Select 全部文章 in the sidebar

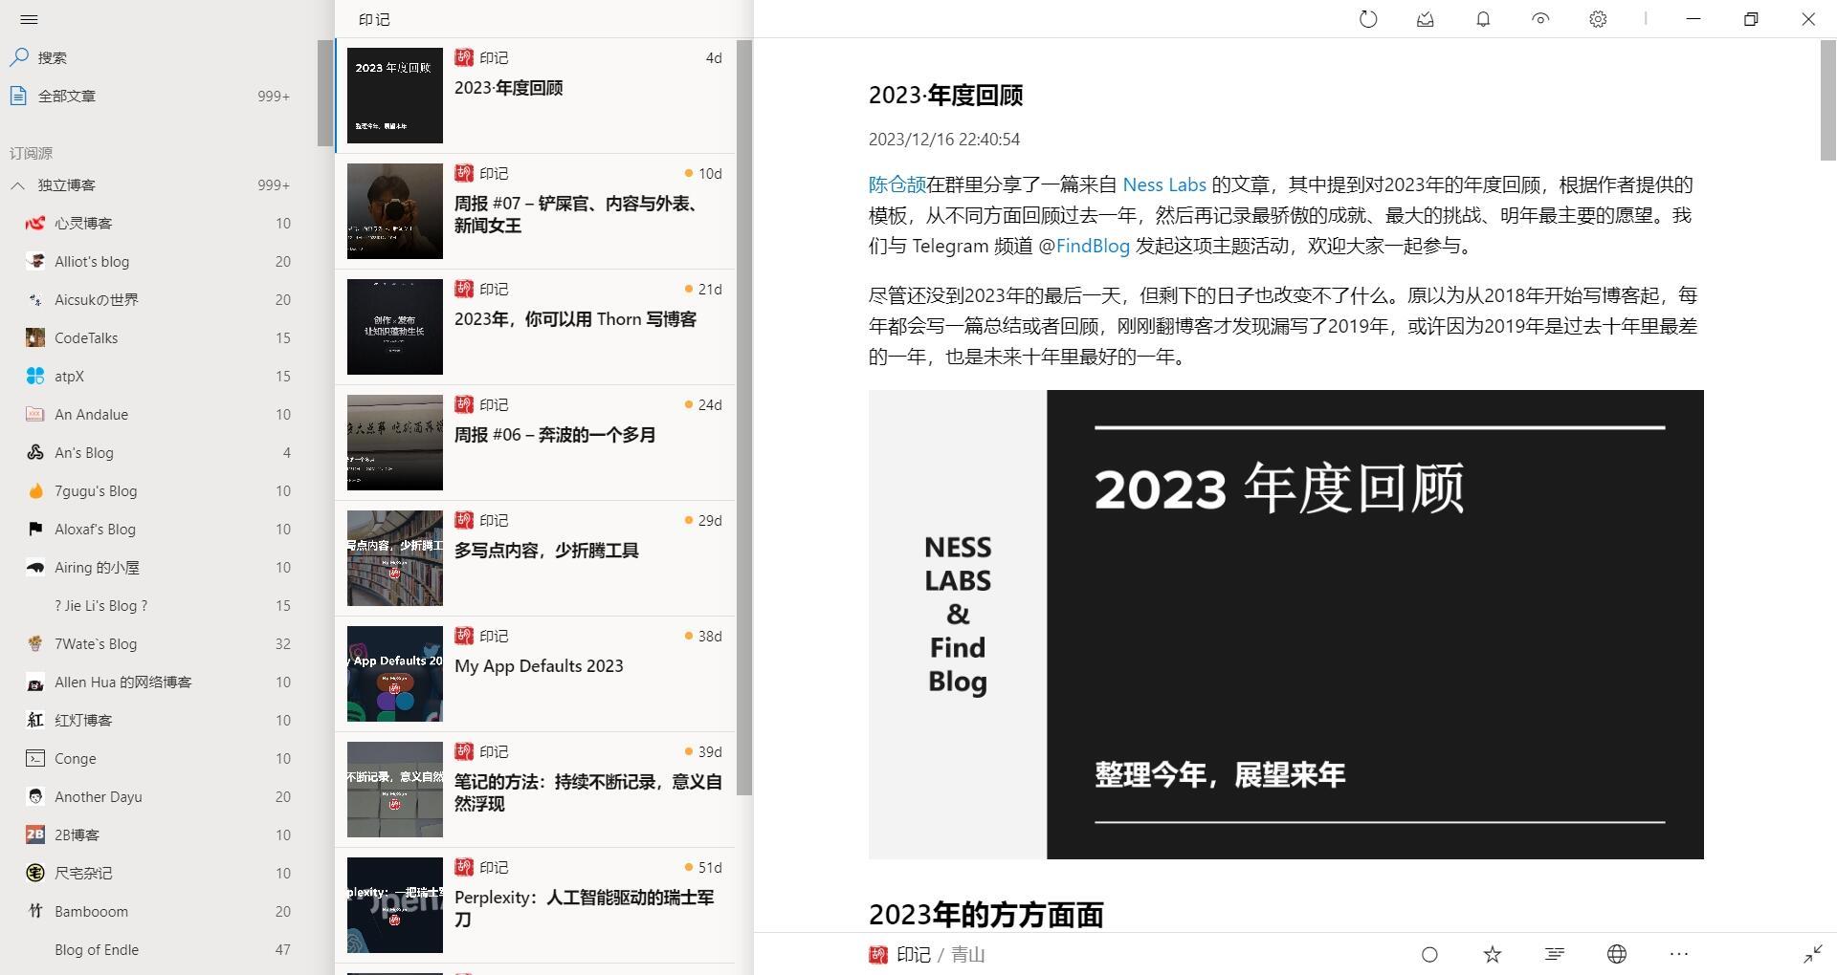[67, 96]
